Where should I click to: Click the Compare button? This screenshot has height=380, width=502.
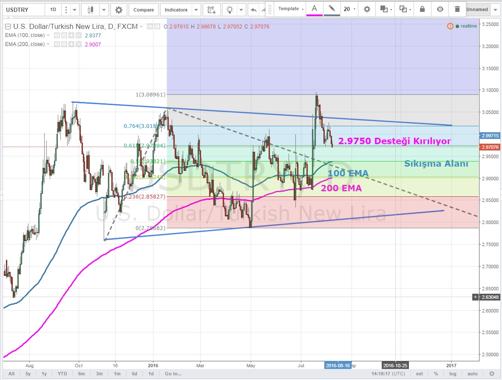(x=144, y=10)
